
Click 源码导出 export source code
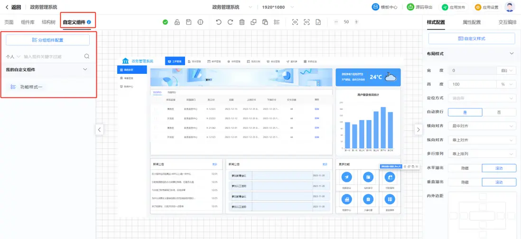click(x=419, y=7)
